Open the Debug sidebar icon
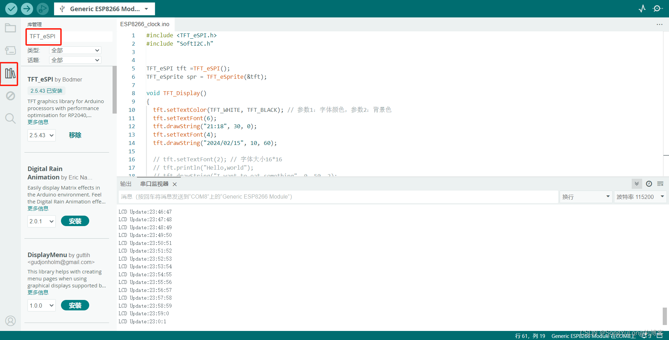 10,96
